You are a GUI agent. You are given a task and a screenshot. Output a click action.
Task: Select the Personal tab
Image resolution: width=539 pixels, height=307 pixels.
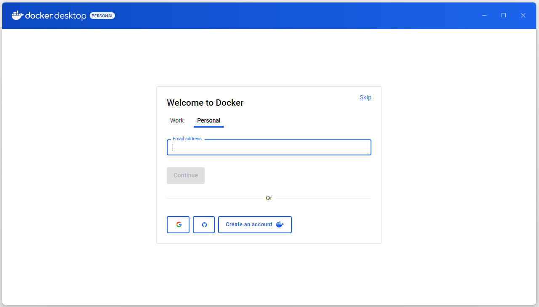(x=208, y=120)
